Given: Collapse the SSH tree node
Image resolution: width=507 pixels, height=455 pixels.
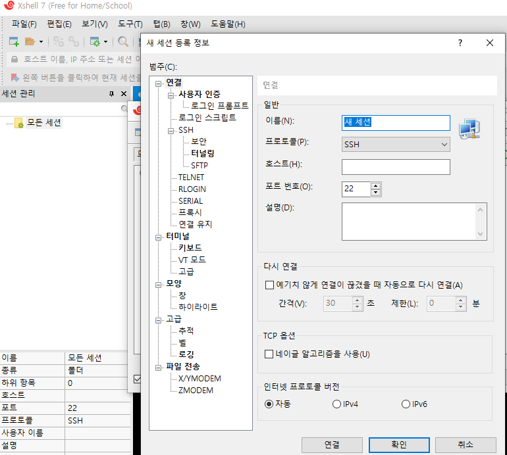Looking at the screenshot, I should (171, 131).
